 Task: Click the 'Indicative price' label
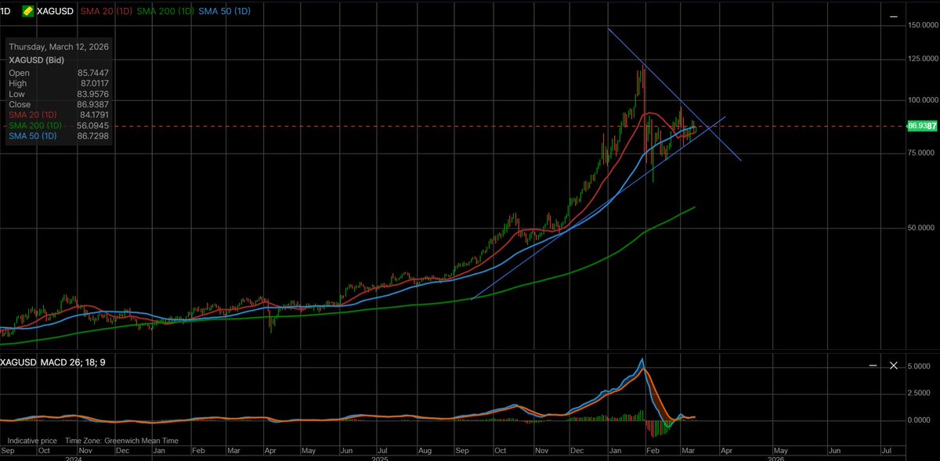31,441
